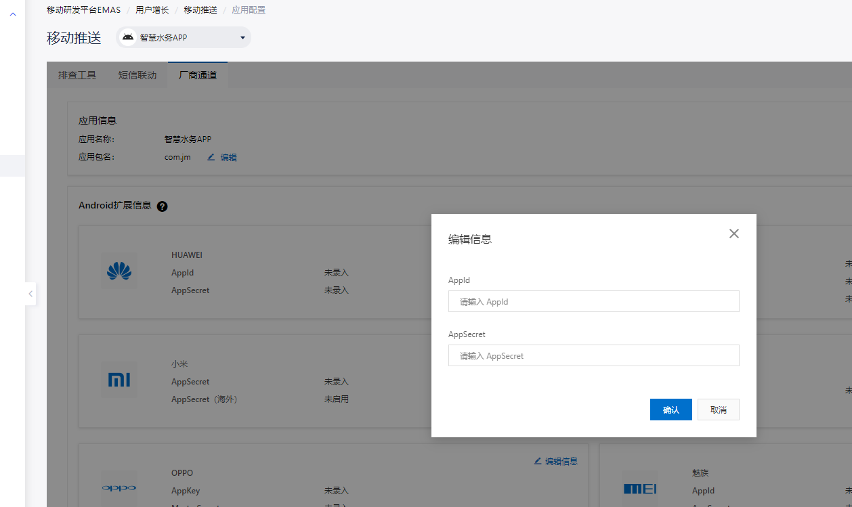Click the 魅族 vendor name text

click(700, 473)
